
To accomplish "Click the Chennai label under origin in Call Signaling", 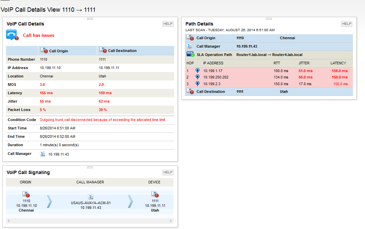I will pyautogui.click(x=26, y=210).
